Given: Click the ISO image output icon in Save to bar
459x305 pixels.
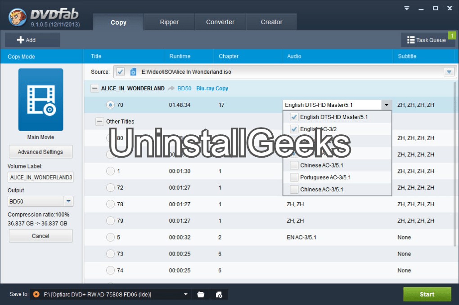Looking at the screenshot, I should pos(219,295).
